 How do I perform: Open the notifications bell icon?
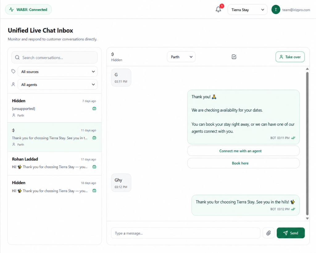coord(218,10)
